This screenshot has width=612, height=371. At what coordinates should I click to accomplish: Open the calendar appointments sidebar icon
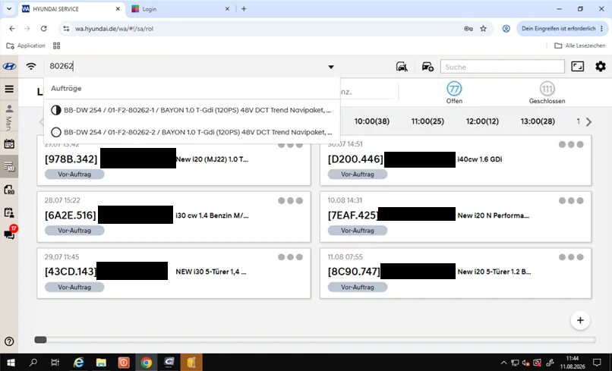pos(9,144)
